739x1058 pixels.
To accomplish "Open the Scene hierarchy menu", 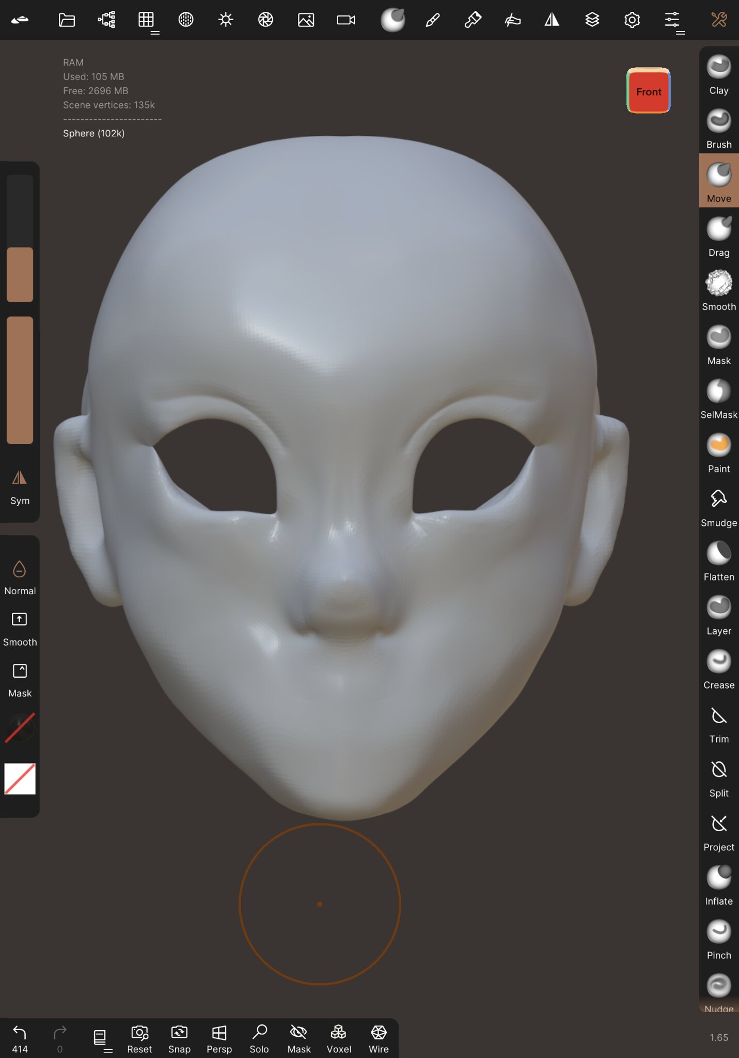I will [x=106, y=20].
